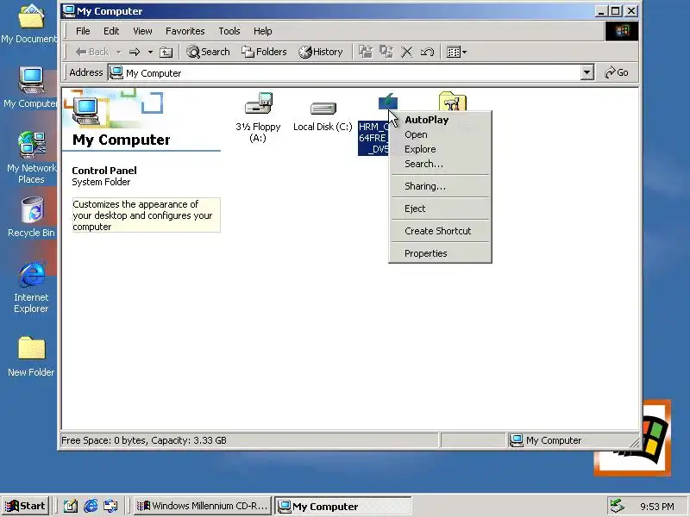Choose Sharing... from the context menu

[440, 186]
